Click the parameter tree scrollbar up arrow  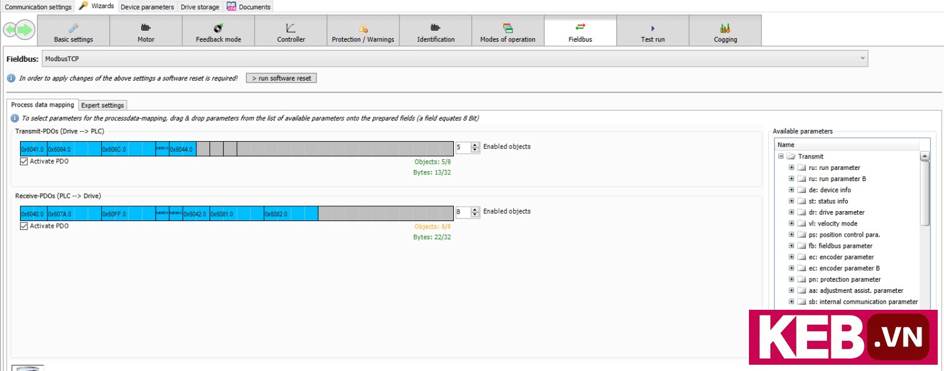click(x=925, y=156)
